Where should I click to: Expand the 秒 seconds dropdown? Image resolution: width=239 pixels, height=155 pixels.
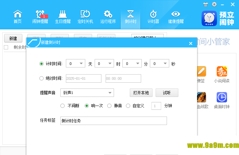pos(160,63)
